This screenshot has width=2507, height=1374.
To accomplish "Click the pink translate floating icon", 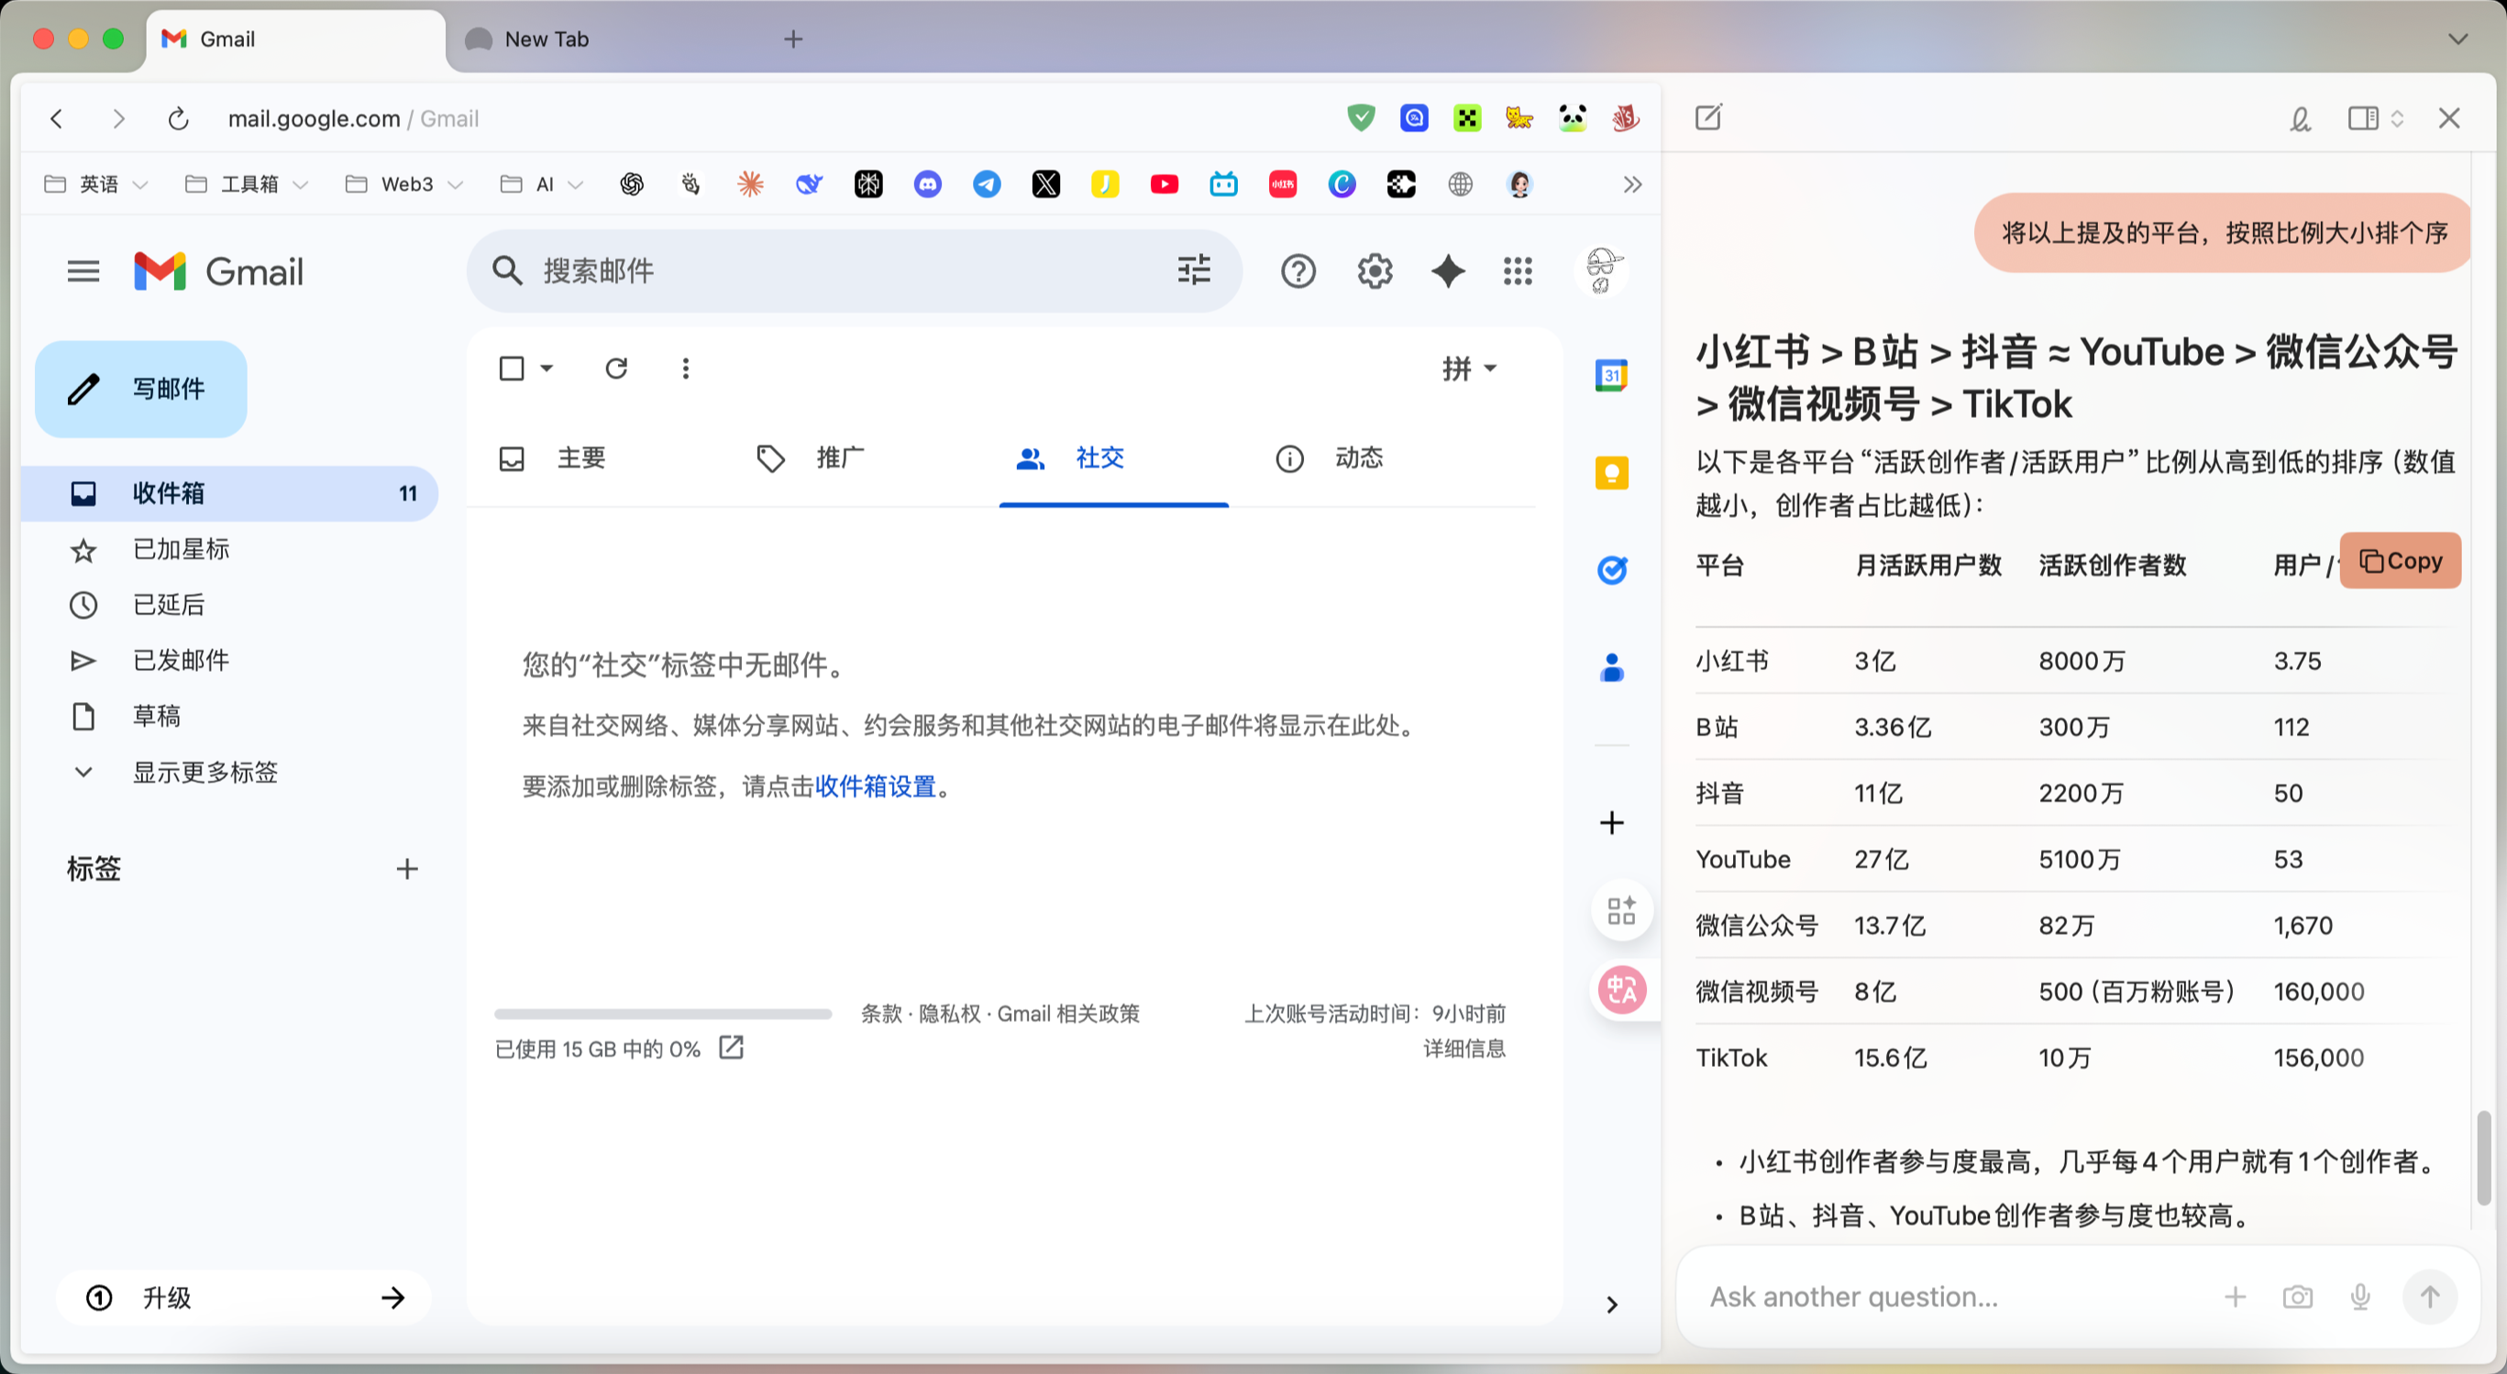I will (x=1621, y=990).
